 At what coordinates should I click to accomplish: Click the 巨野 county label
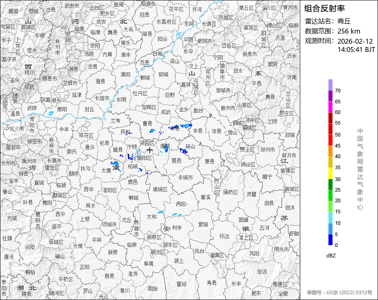pos(170,95)
